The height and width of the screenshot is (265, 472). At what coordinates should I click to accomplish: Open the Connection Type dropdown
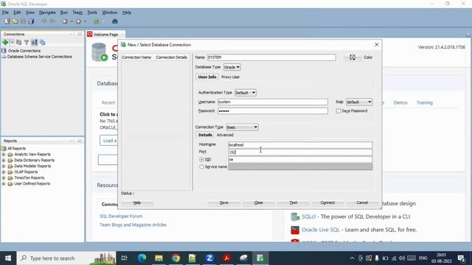point(242,127)
